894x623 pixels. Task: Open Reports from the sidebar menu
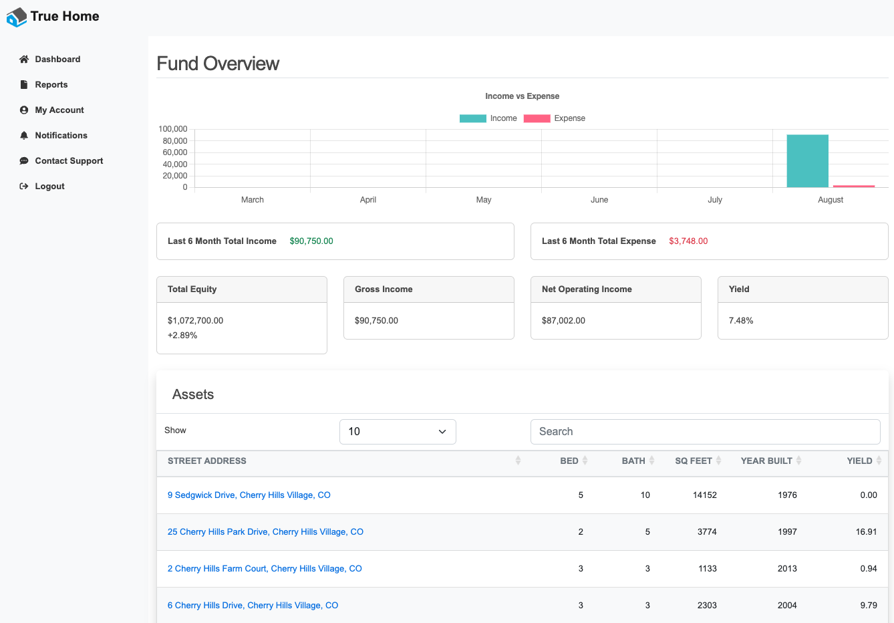pos(51,85)
